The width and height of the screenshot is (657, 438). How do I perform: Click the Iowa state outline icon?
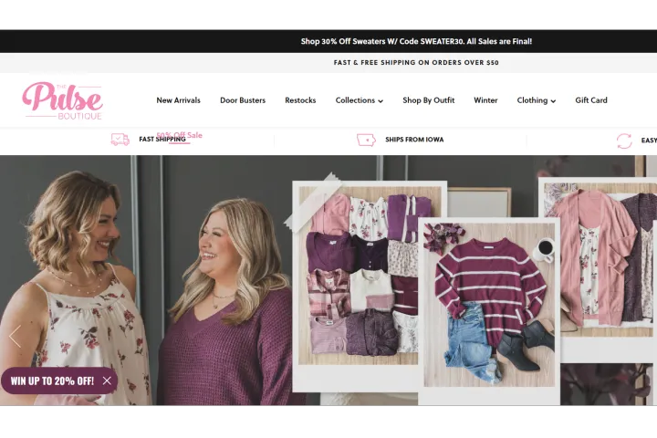366,140
